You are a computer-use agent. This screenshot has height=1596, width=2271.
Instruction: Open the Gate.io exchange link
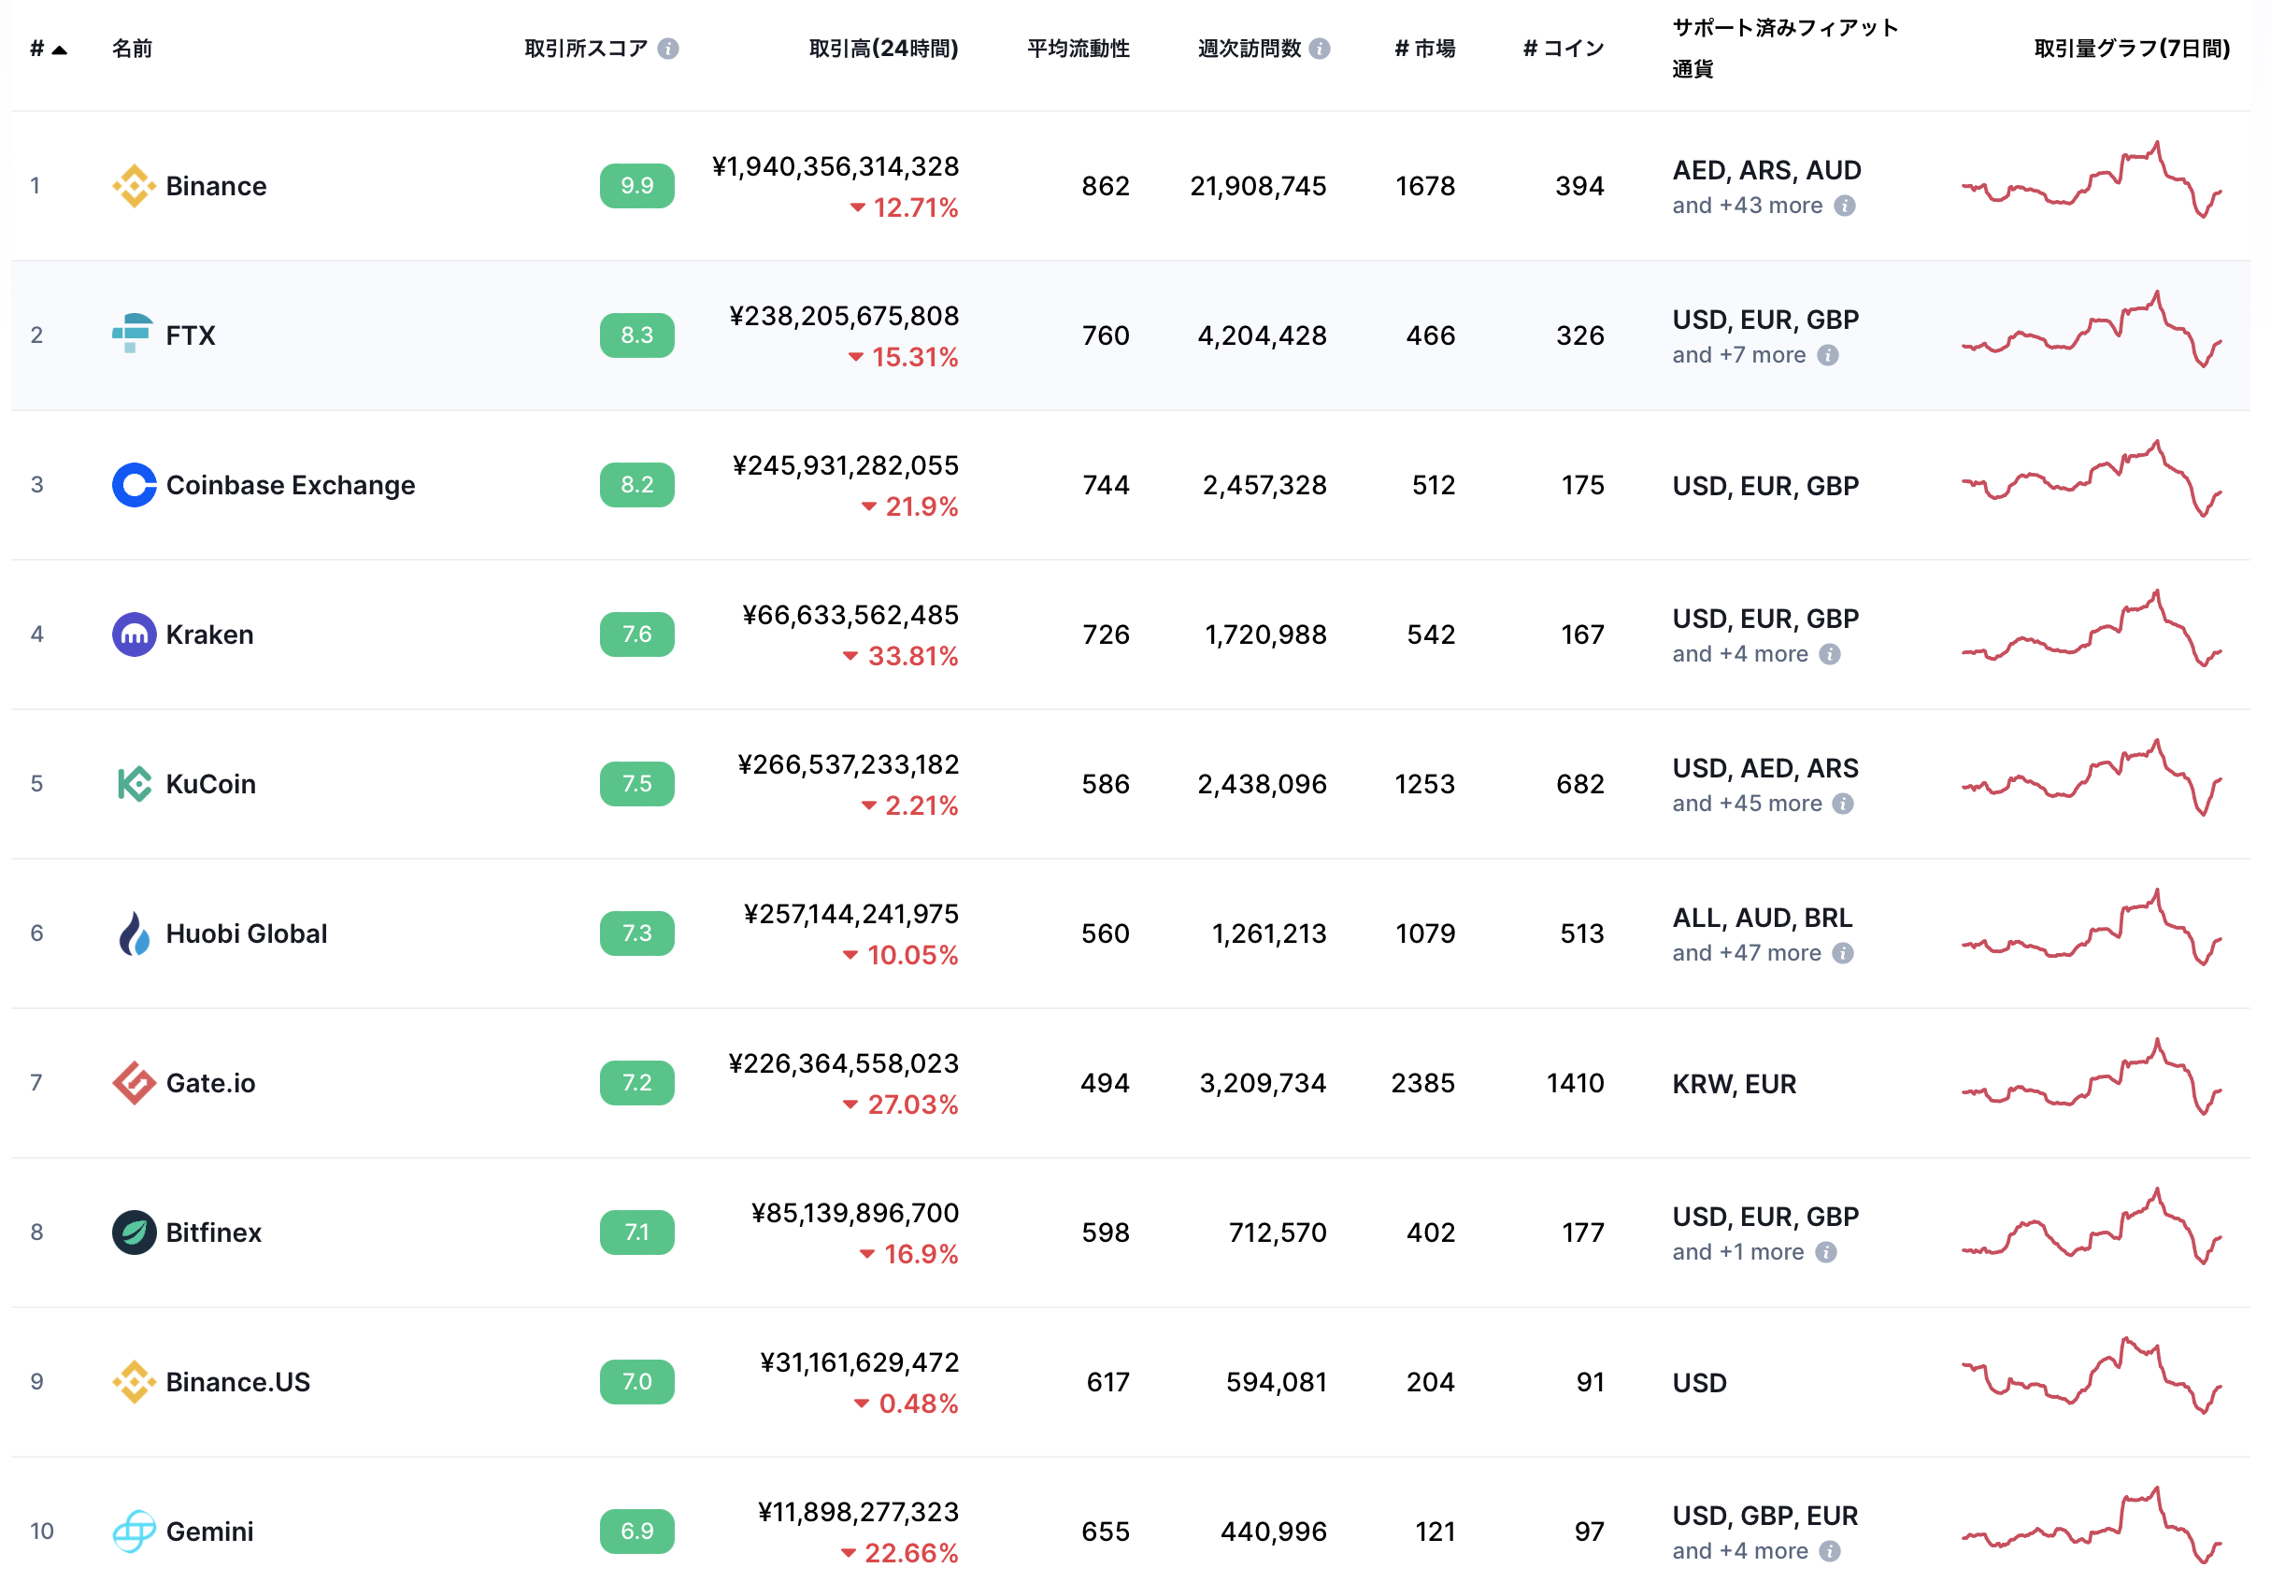click(x=210, y=1083)
